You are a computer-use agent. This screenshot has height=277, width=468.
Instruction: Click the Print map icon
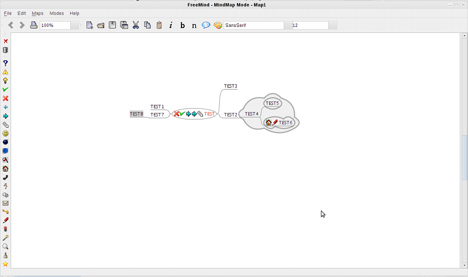coord(34,25)
